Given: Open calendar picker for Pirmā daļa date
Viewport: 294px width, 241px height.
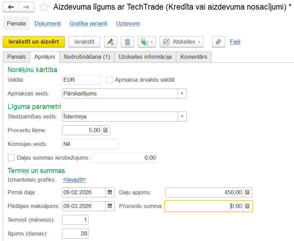Looking at the screenshot, I should point(109,193).
